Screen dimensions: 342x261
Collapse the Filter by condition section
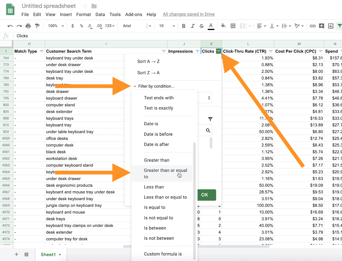click(x=135, y=86)
